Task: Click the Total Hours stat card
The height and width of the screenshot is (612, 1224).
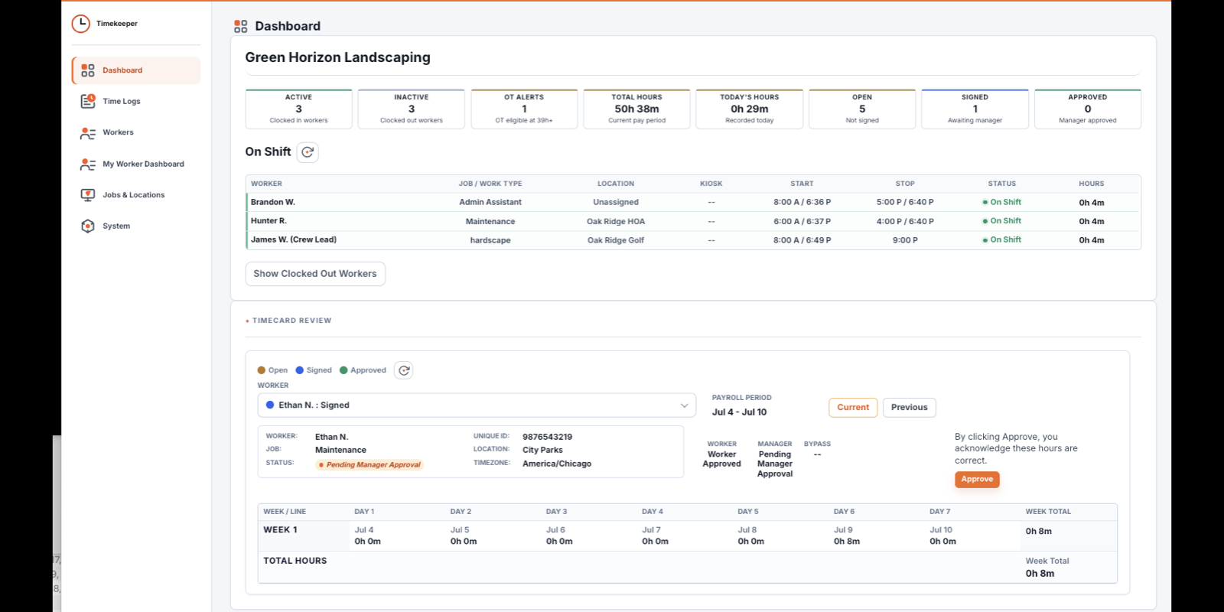Action: pos(637,109)
